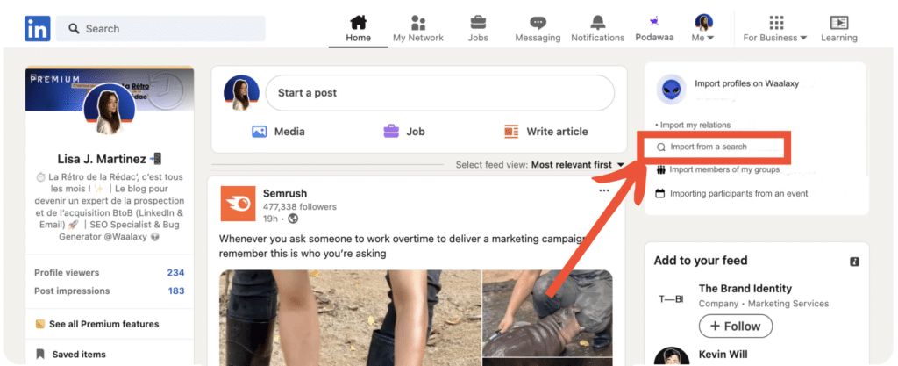Open the Notifications bell icon

[x=597, y=23]
